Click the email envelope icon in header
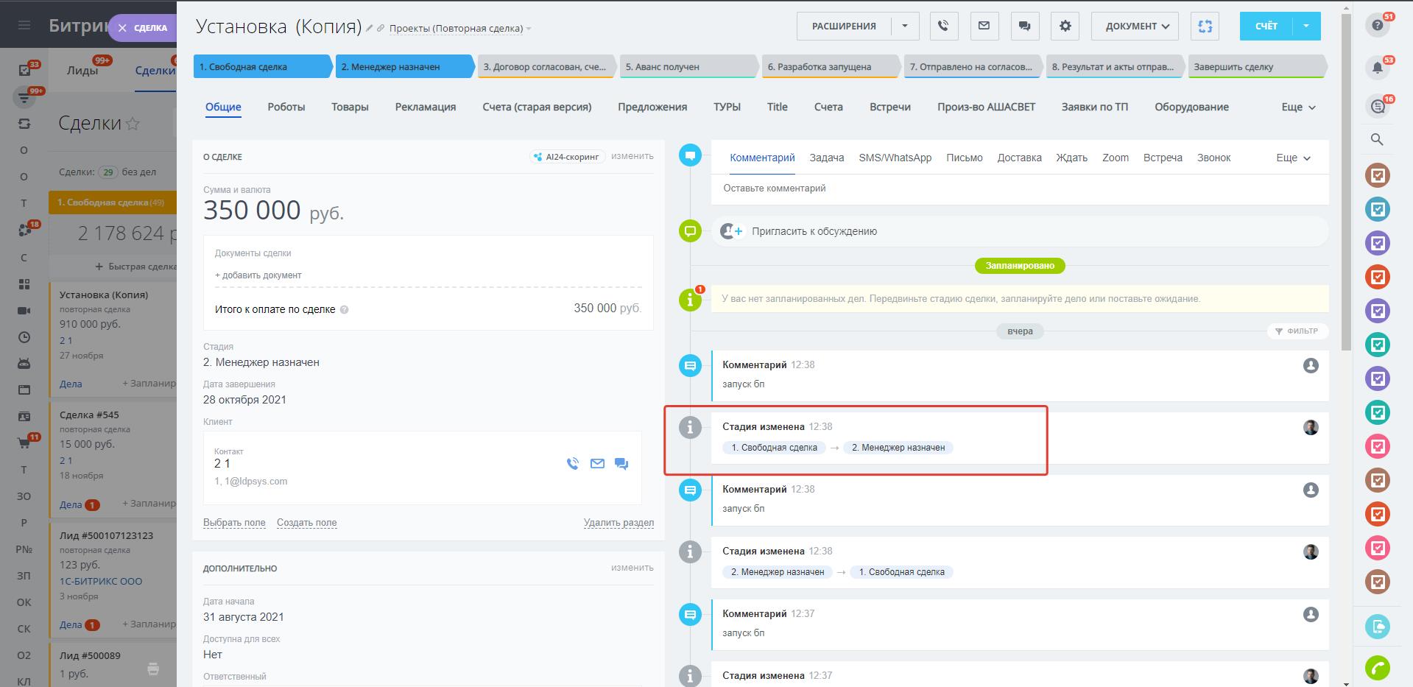This screenshot has width=1413, height=687. 984,27
